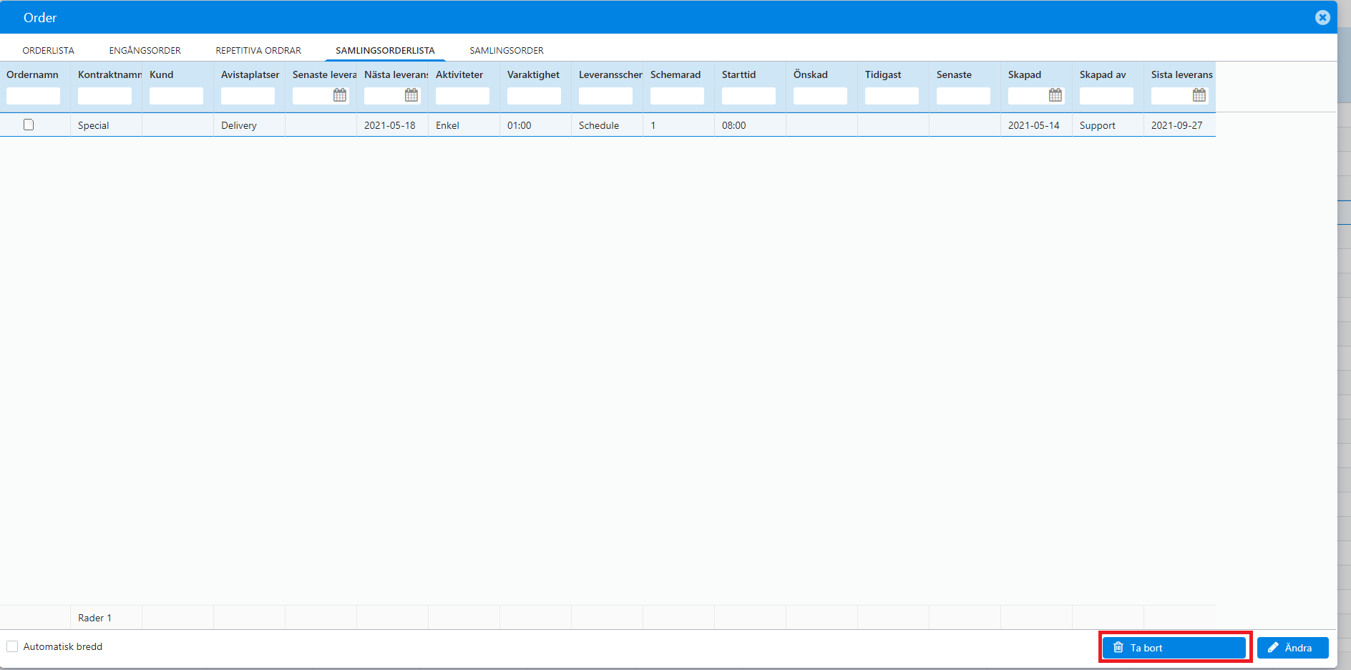Select the 01:00 duration cell

[x=535, y=125]
